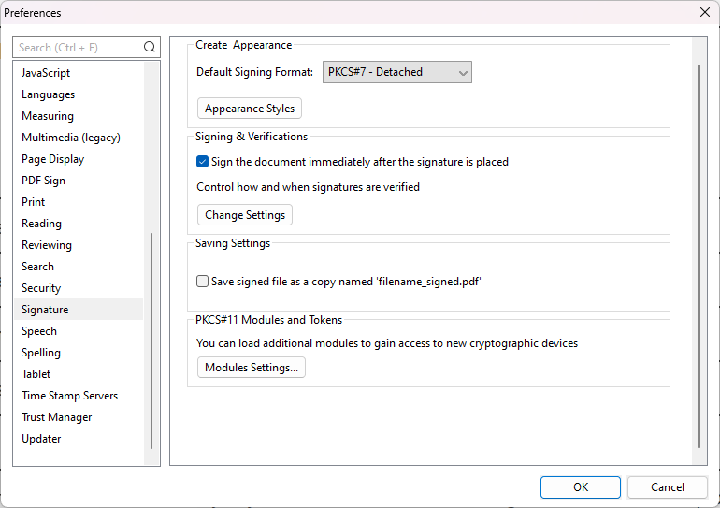This screenshot has height=508, width=720.
Task: Click the search magnifier icon
Action: (150, 47)
